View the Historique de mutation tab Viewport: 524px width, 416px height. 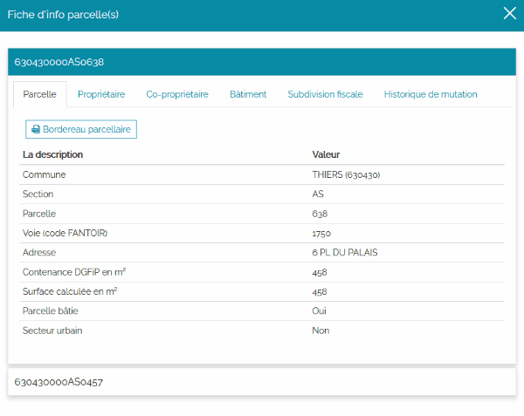coord(431,94)
